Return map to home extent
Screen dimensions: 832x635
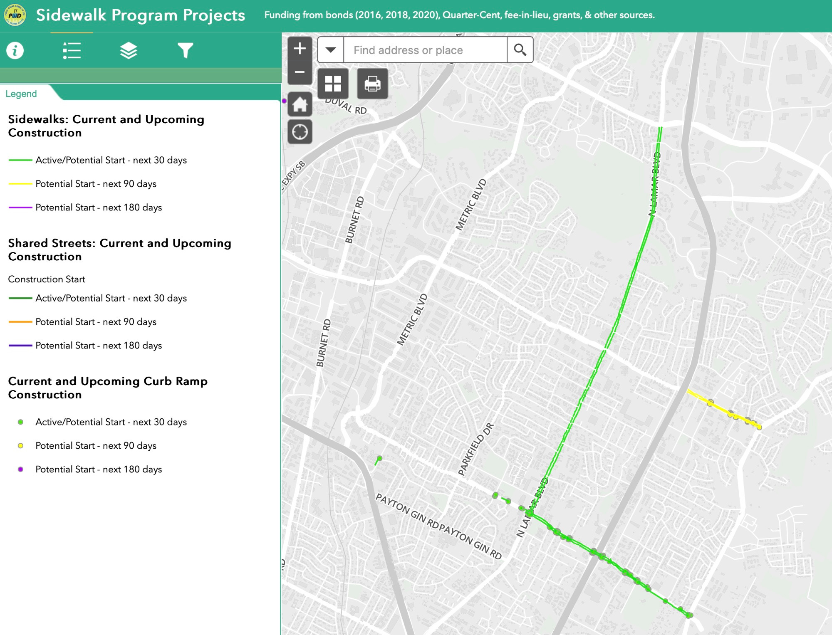click(300, 104)
